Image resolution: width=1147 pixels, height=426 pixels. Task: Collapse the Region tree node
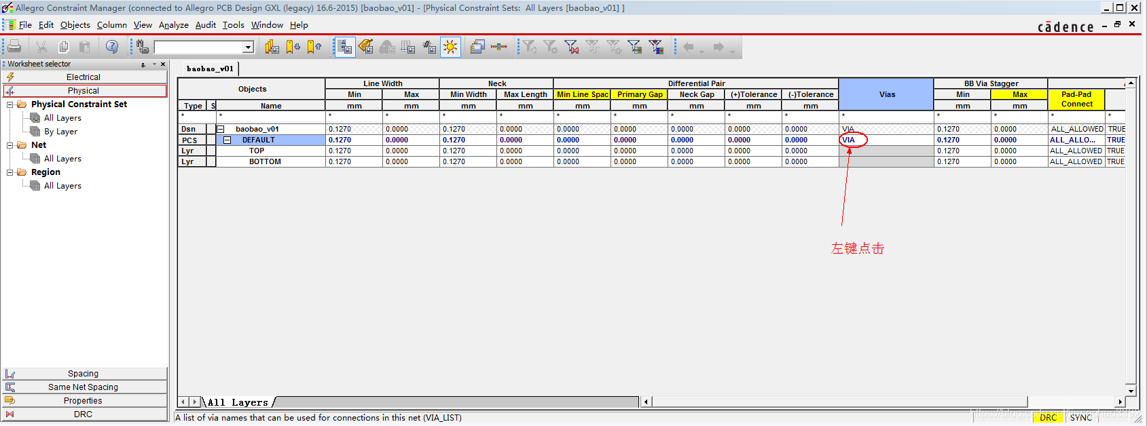[x=10, y=172]
